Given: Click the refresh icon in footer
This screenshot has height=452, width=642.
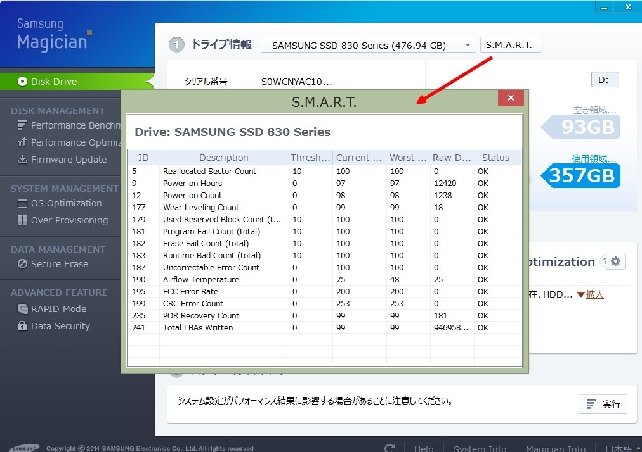Looking at the screenshot, I should coord(390,448).
